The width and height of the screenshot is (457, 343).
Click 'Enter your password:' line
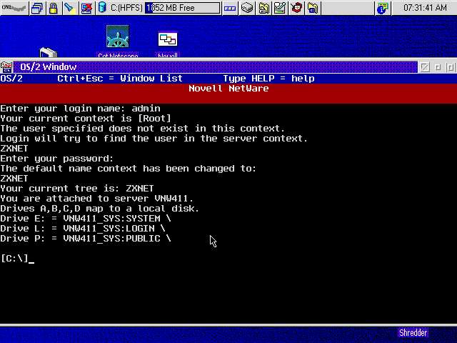(57, 159)
